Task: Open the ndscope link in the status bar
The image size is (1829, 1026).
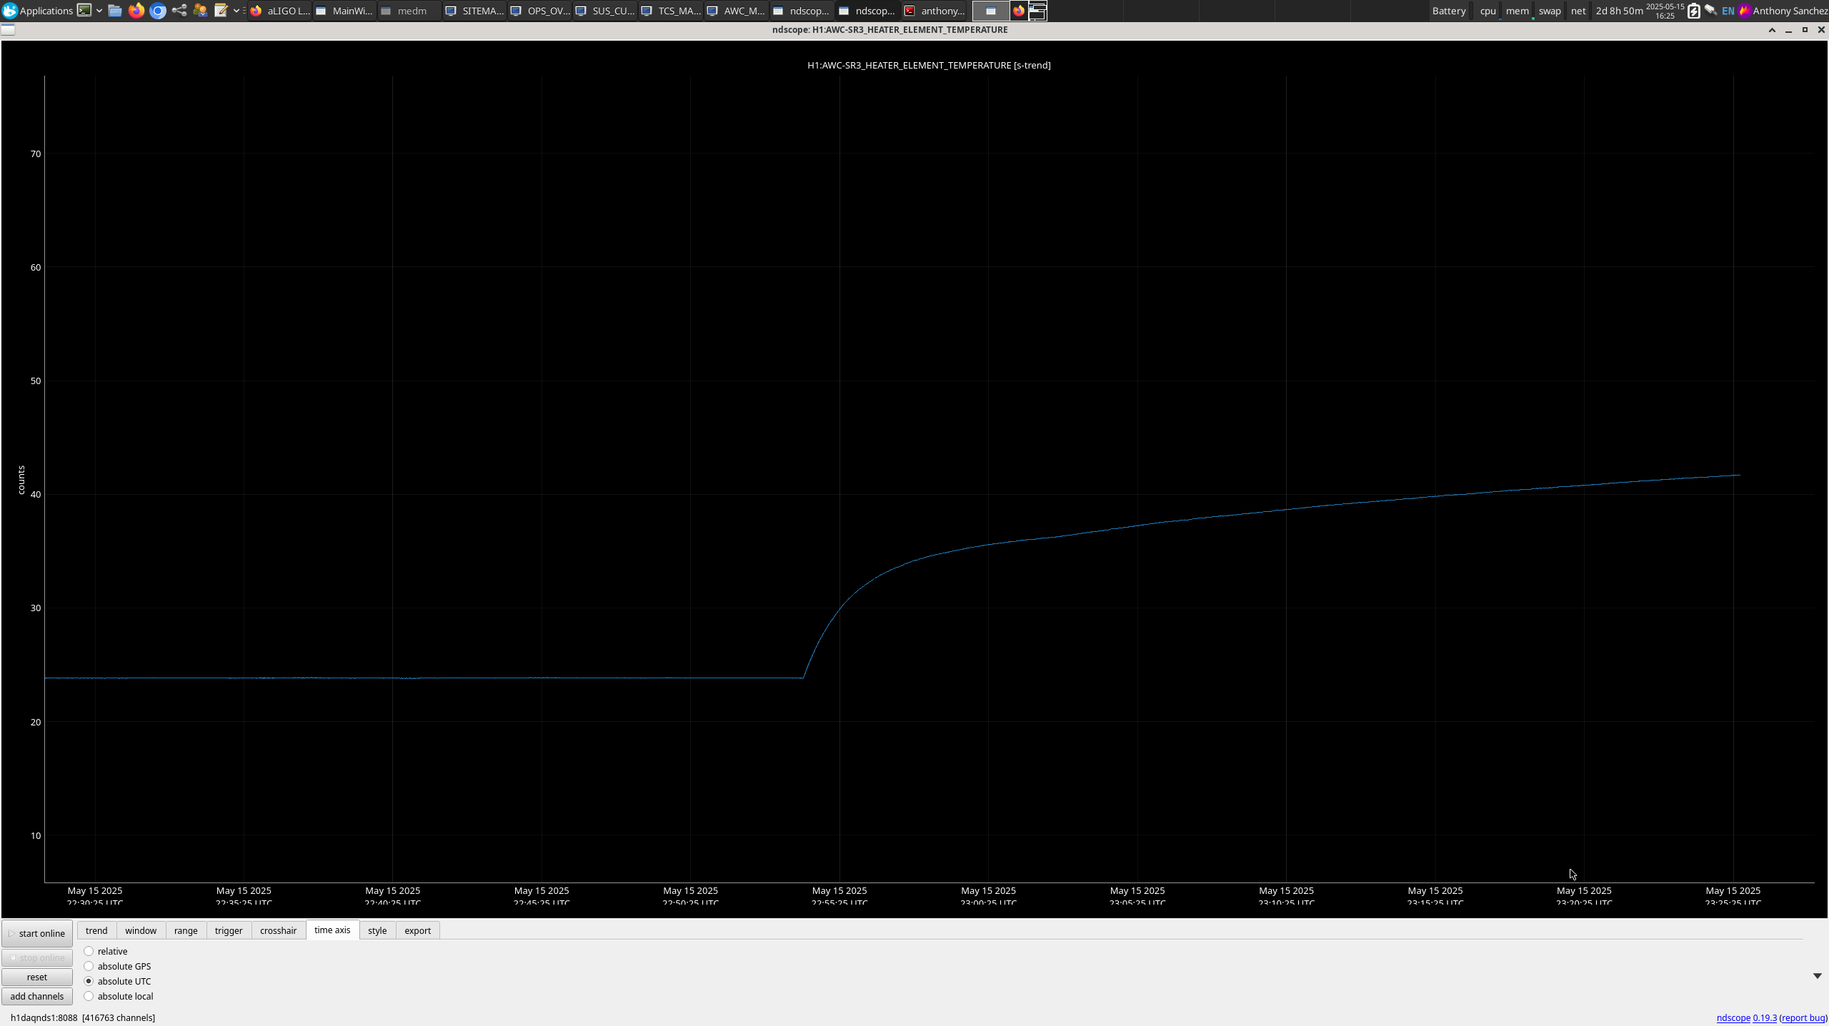Action: coord(1733,1017)
